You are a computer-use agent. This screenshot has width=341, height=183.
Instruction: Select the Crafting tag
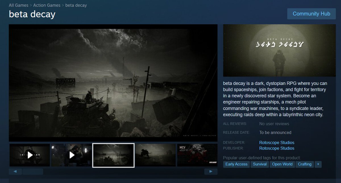pos(305,164)
